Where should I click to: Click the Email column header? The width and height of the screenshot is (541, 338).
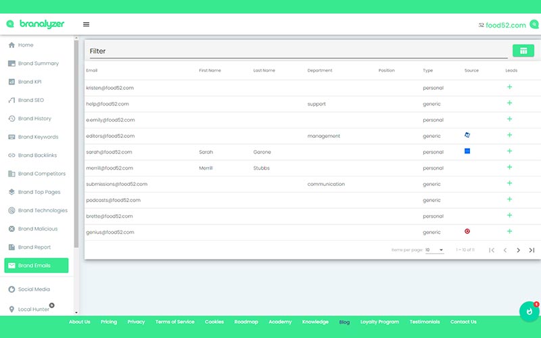coord(92,70)
